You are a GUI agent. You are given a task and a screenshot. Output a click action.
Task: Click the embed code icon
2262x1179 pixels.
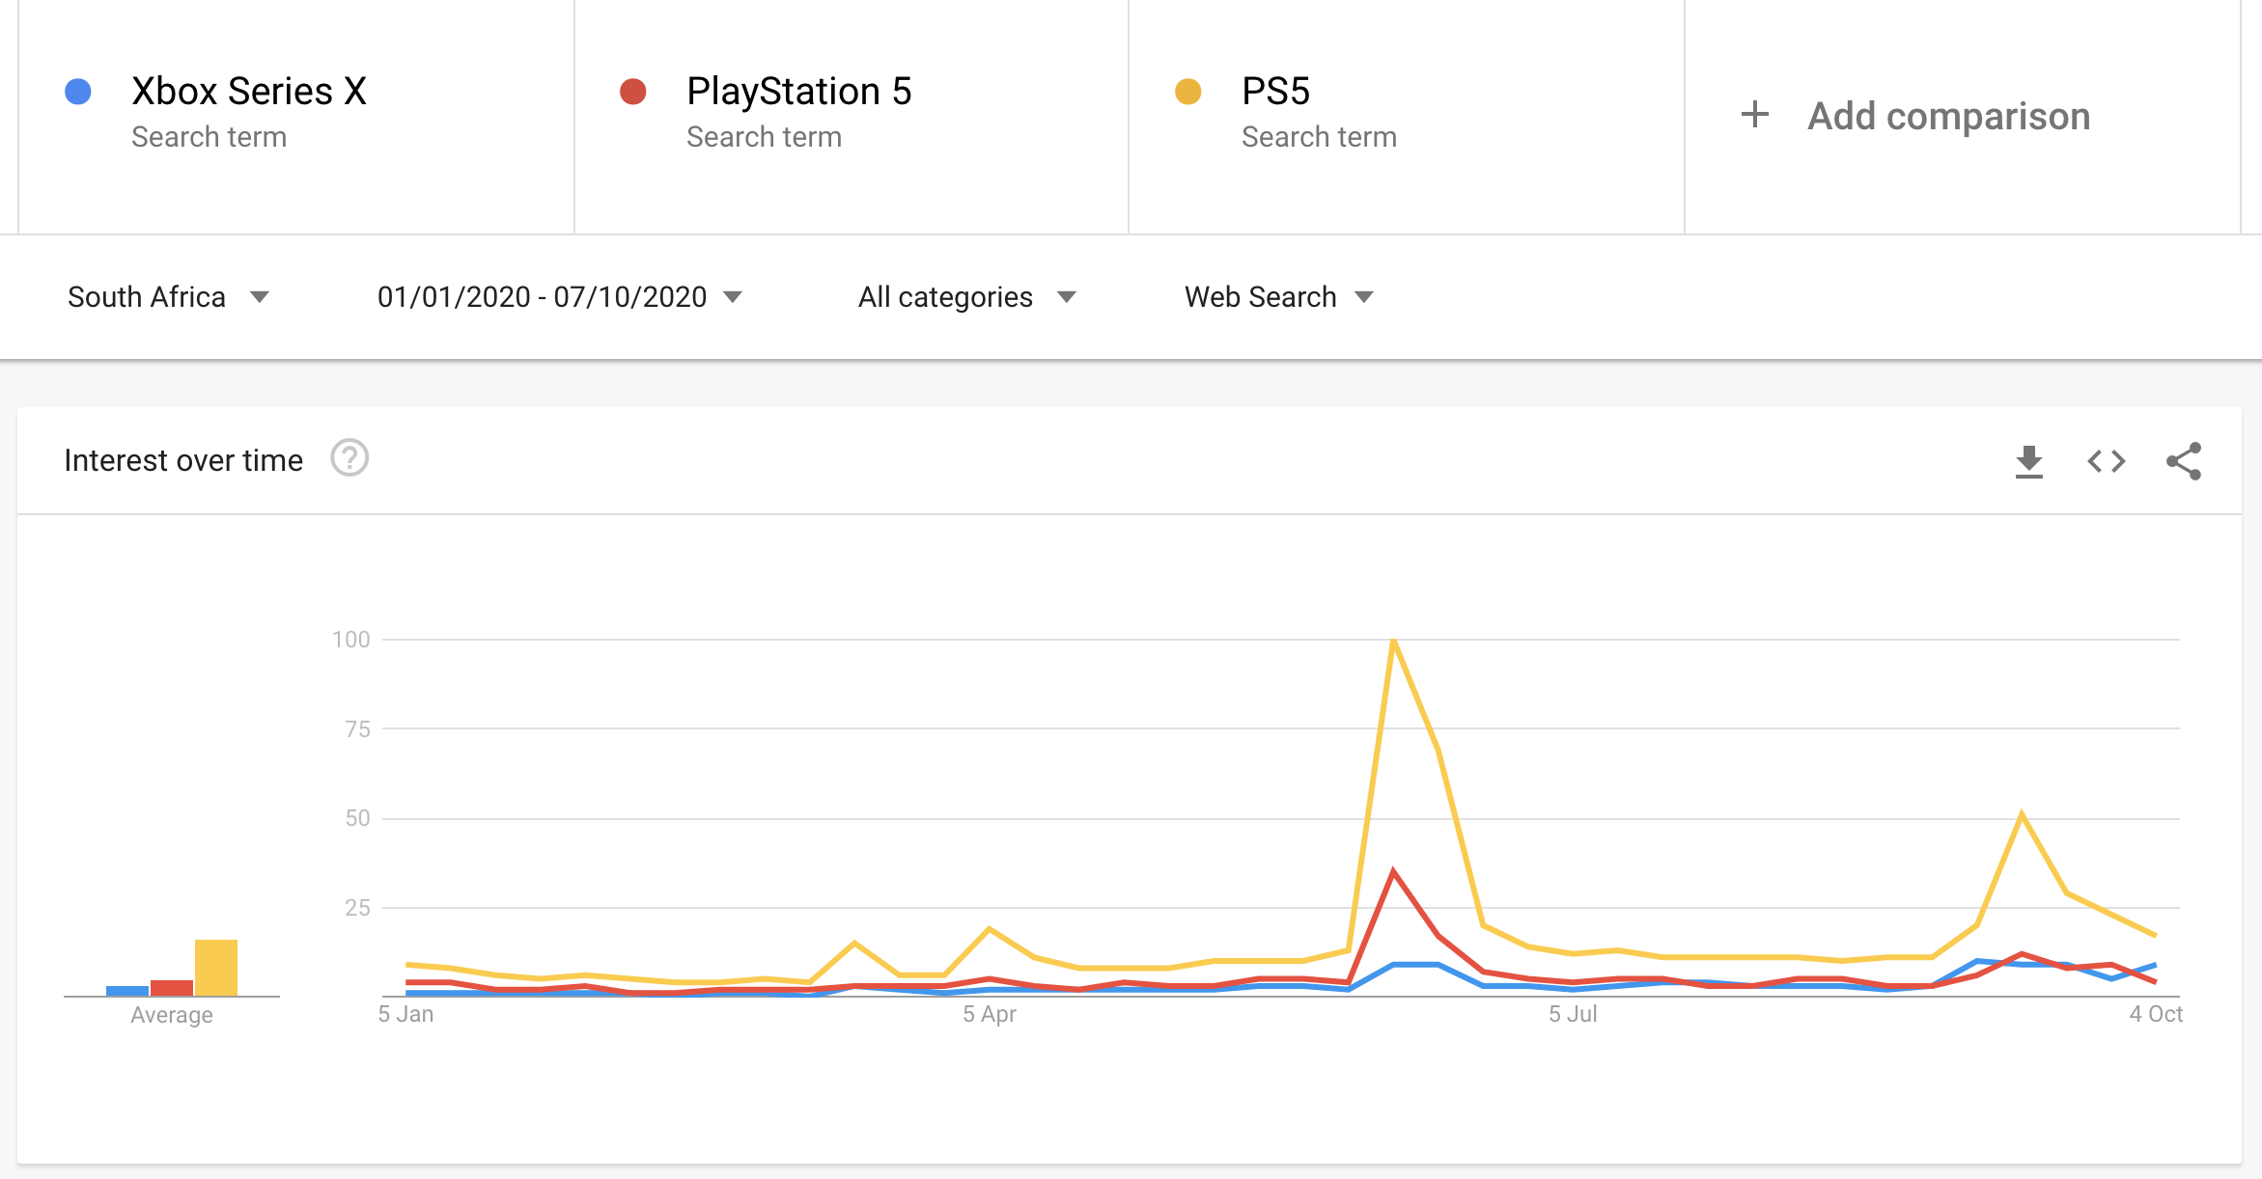pyautogui.click(x=2106, y=461)
